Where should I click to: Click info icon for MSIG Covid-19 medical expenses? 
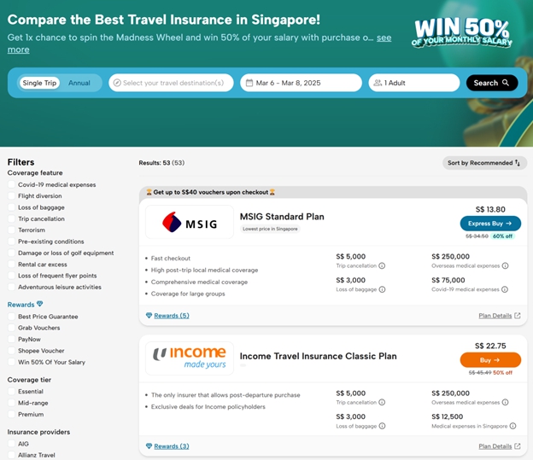pos(505,289)
